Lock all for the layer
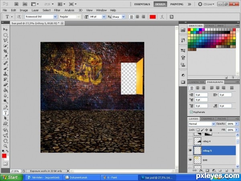Screen dimensions: 241x181 click(x=211, y=130)
